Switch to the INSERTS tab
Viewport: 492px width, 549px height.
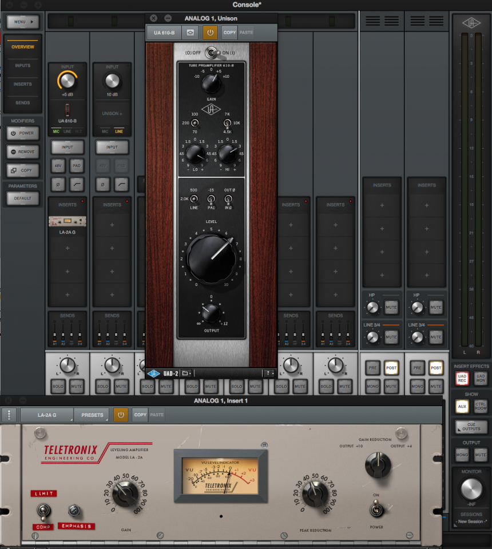[x=23, y=84]
